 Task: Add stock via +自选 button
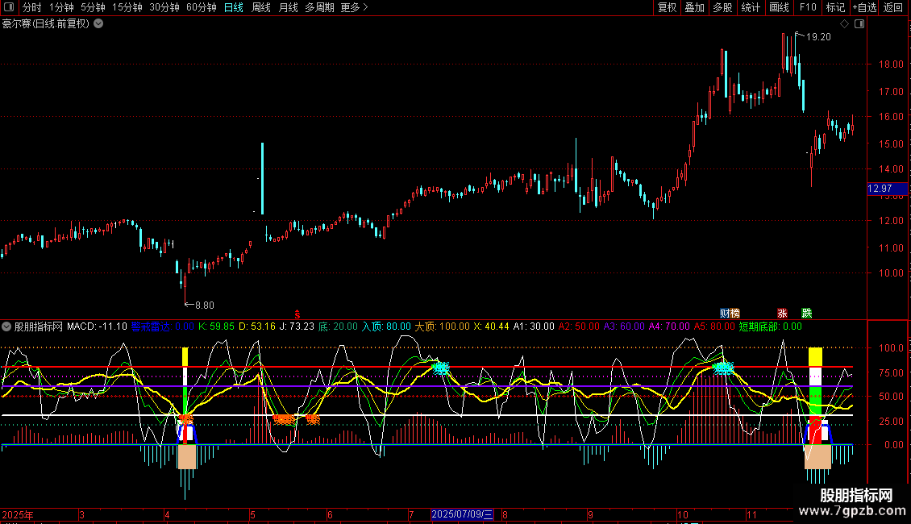point(863,7)
